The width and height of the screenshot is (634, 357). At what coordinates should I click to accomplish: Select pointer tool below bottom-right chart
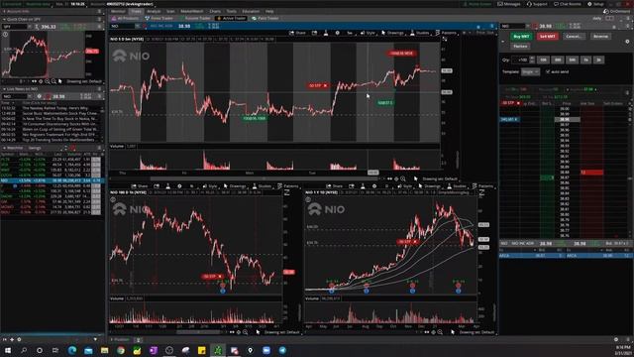pyautogui.click(x=453, y=332)
